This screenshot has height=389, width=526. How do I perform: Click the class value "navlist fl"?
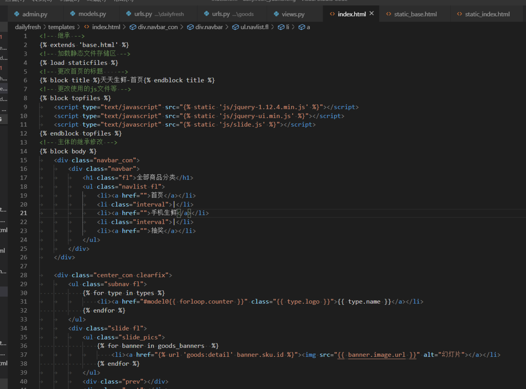tap(141, 186)
